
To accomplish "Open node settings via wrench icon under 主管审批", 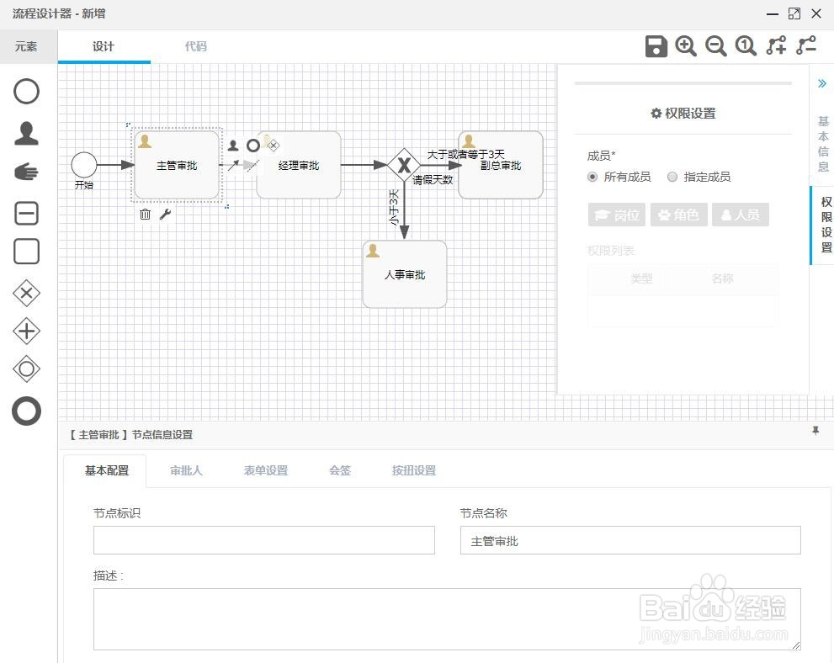I will (x=165, y=215).
